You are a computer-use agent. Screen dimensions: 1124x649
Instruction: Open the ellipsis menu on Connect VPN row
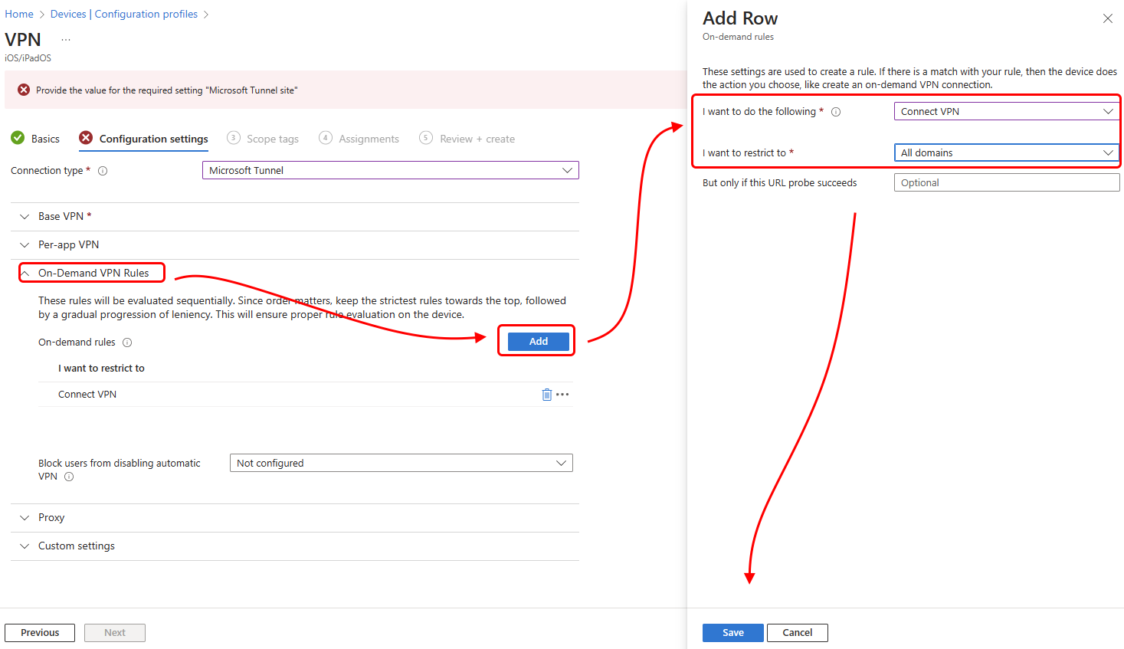(x=562, y=394)
